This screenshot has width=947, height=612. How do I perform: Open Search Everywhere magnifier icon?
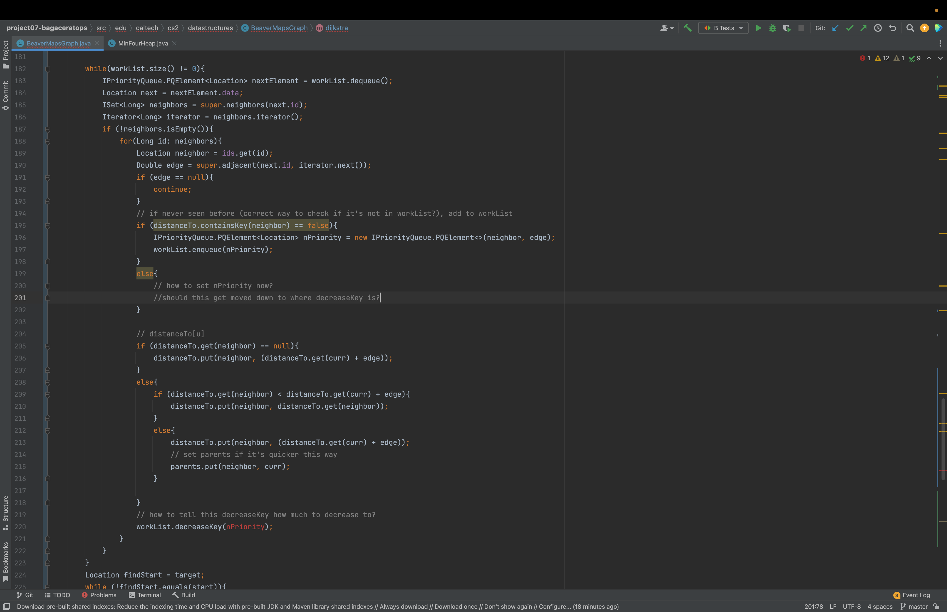[910, 28]
